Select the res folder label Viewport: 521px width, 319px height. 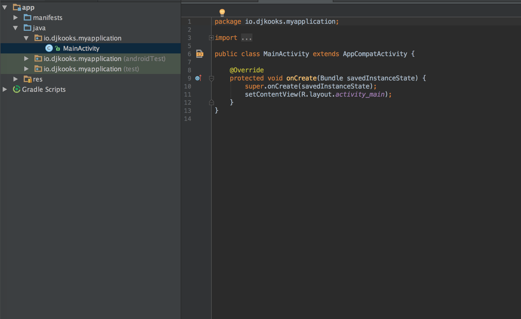[x=38, y=79]
